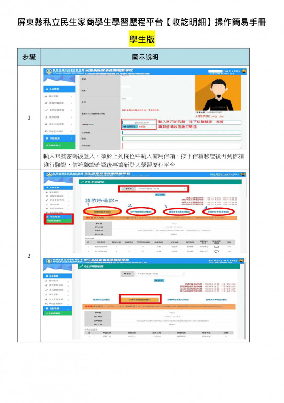Click the green 收訖明細確認 item in step 1 sidebar

[60, 145]
